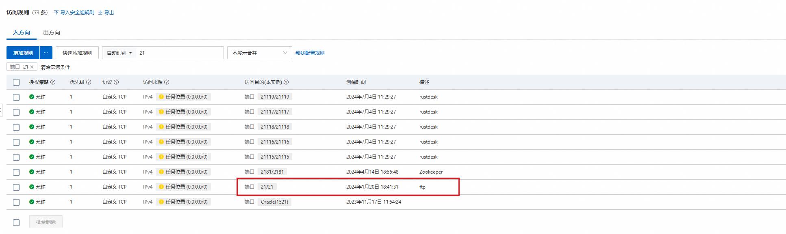Image resolution: width=786 pixels, height=234 pixels.
Task: Click the import arrow icon before 导入安全组规则
Action: (56, 13)
